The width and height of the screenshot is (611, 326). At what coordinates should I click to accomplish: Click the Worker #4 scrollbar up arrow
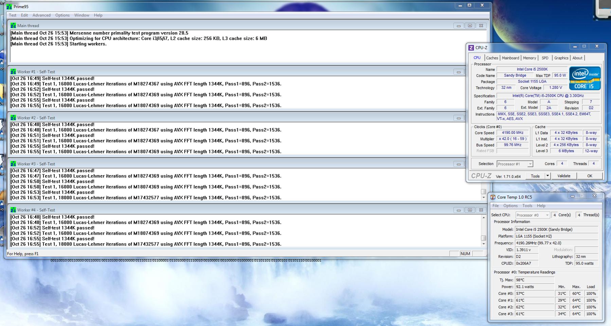tap(484, 217)
